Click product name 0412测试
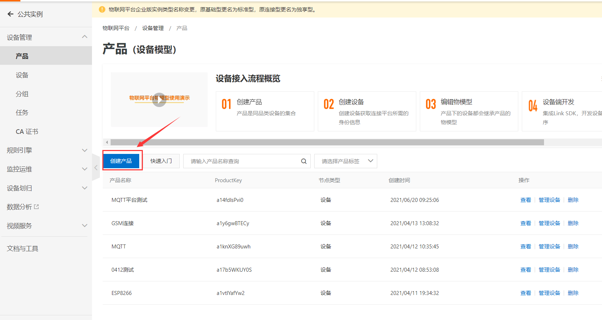Viewport: 602px width, 320px height. click(122, 270)
